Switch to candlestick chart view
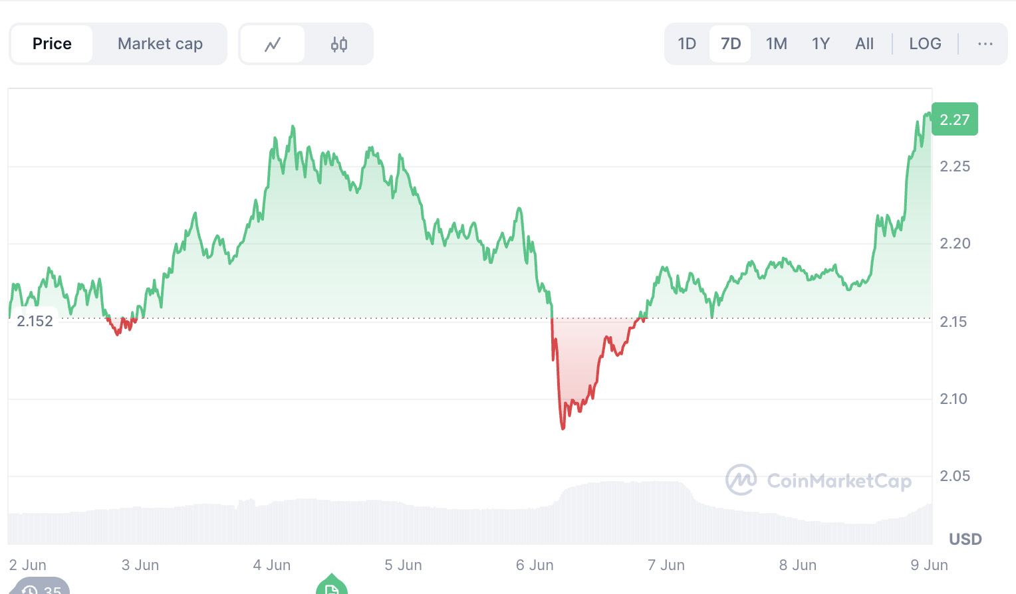 (339, 45)
